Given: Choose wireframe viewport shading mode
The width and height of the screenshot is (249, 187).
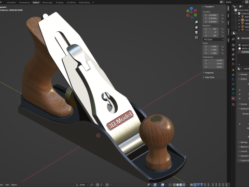Looking at the screenshot, I should (174, 185).
